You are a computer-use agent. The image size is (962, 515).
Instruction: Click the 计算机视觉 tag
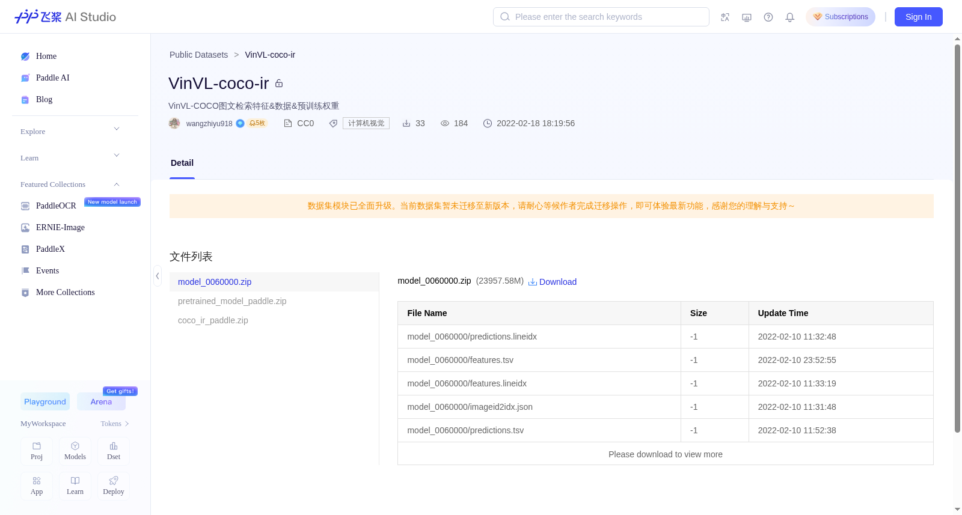366,123
